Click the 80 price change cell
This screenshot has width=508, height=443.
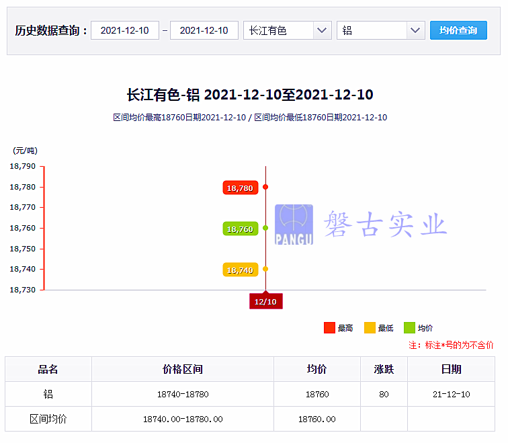click(384, 394)
